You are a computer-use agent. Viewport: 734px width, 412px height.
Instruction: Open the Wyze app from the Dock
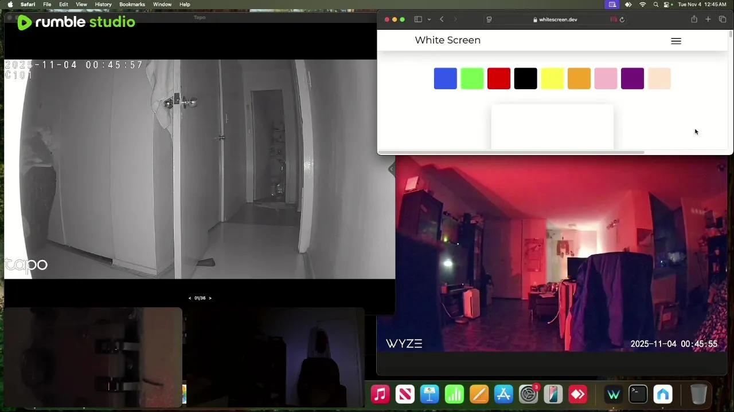click(x=614, y=394)
